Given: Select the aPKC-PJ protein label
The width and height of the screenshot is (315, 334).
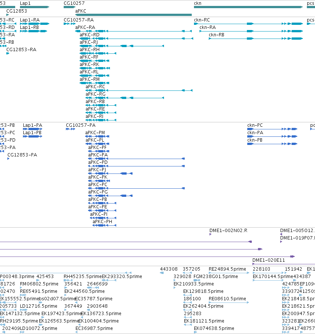Looking at the screenshot, I should 97,170.
